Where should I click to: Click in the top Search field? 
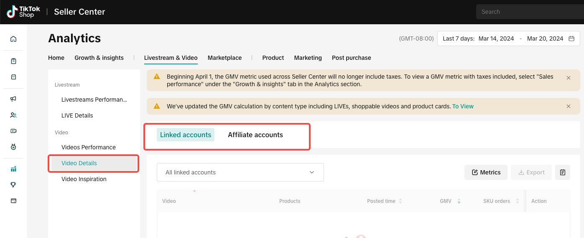pos(529,12)
